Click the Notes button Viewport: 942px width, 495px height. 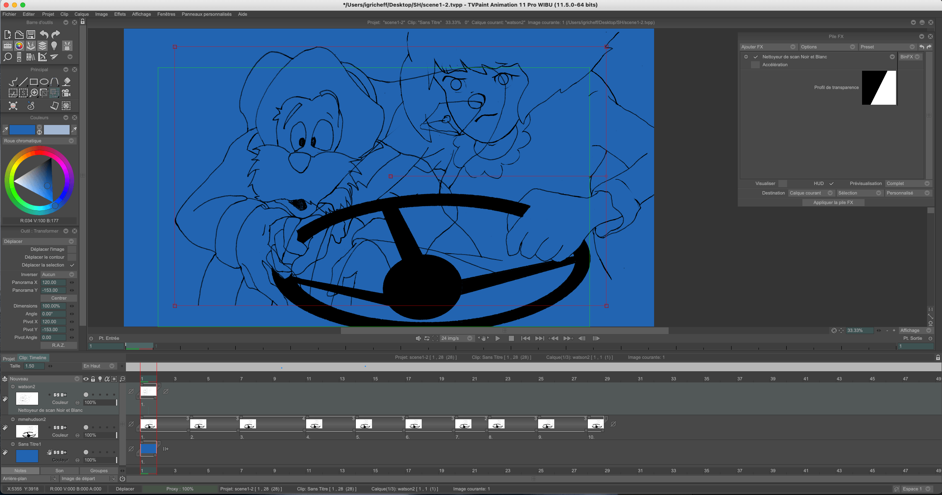(x=20, y=471)
